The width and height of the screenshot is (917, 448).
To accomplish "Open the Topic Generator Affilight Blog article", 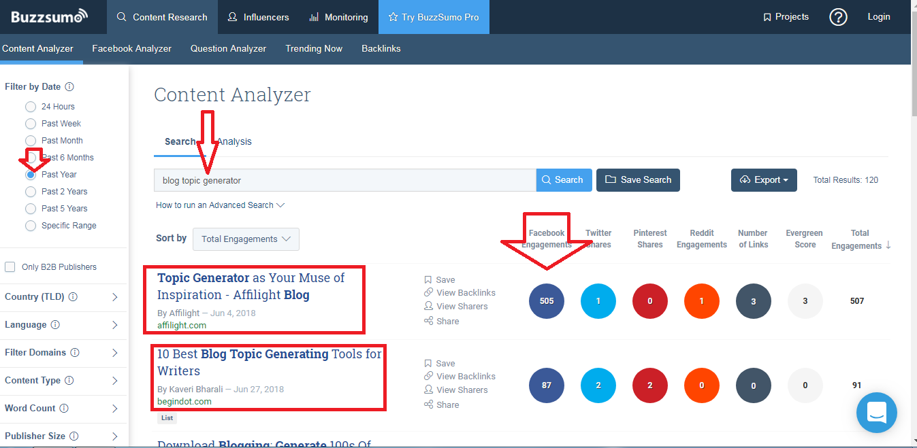I will pyautogui.click(x=251, y=286).
